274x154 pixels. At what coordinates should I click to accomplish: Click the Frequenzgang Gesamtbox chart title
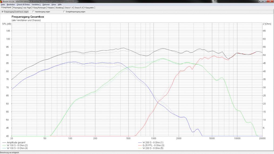point(28,17)
